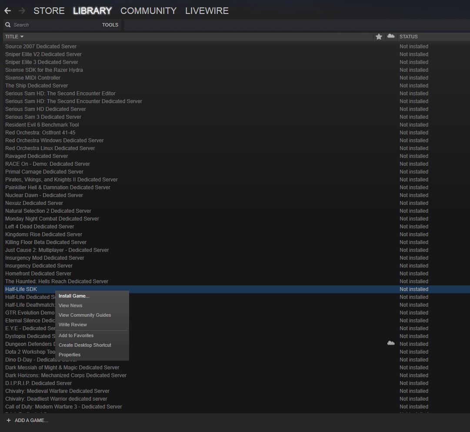This screenshot has height=432, width=470.
Task: Select The Ship Dedicated Server
Action: tap(237, 86)
